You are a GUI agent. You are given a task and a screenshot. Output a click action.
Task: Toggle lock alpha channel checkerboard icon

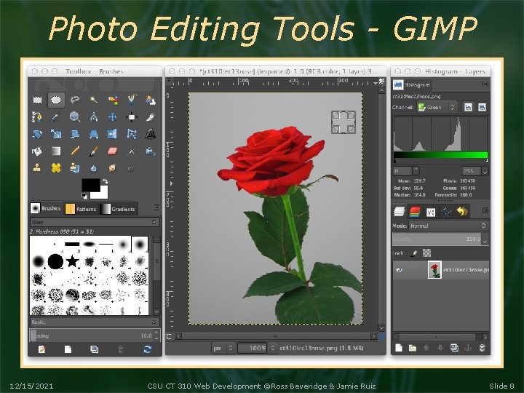click(x=426, y=253)
